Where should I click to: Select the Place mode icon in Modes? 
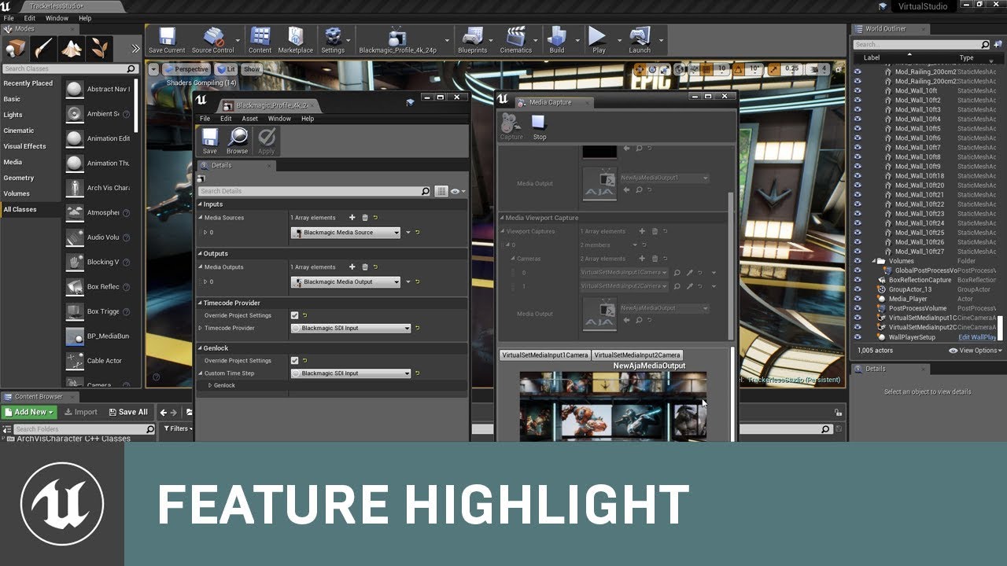point(16,49)
